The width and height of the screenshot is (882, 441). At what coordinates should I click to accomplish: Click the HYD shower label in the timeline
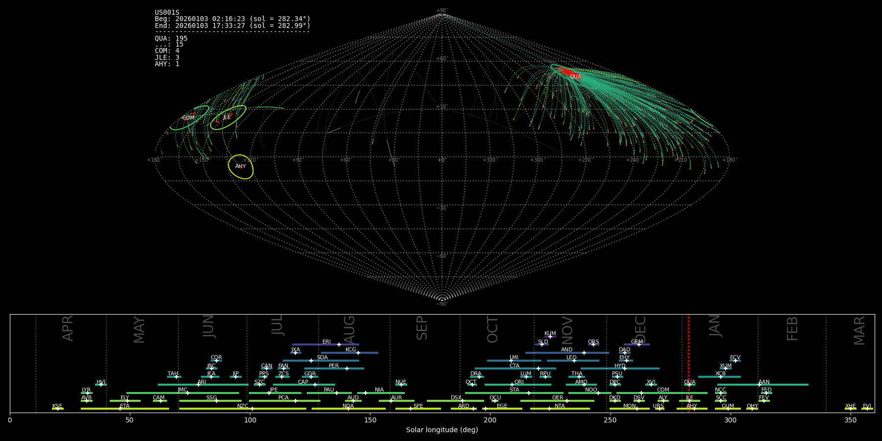coord(620,366)
